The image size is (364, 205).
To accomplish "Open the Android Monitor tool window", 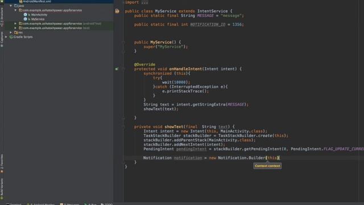I will (x=41, y=204).
